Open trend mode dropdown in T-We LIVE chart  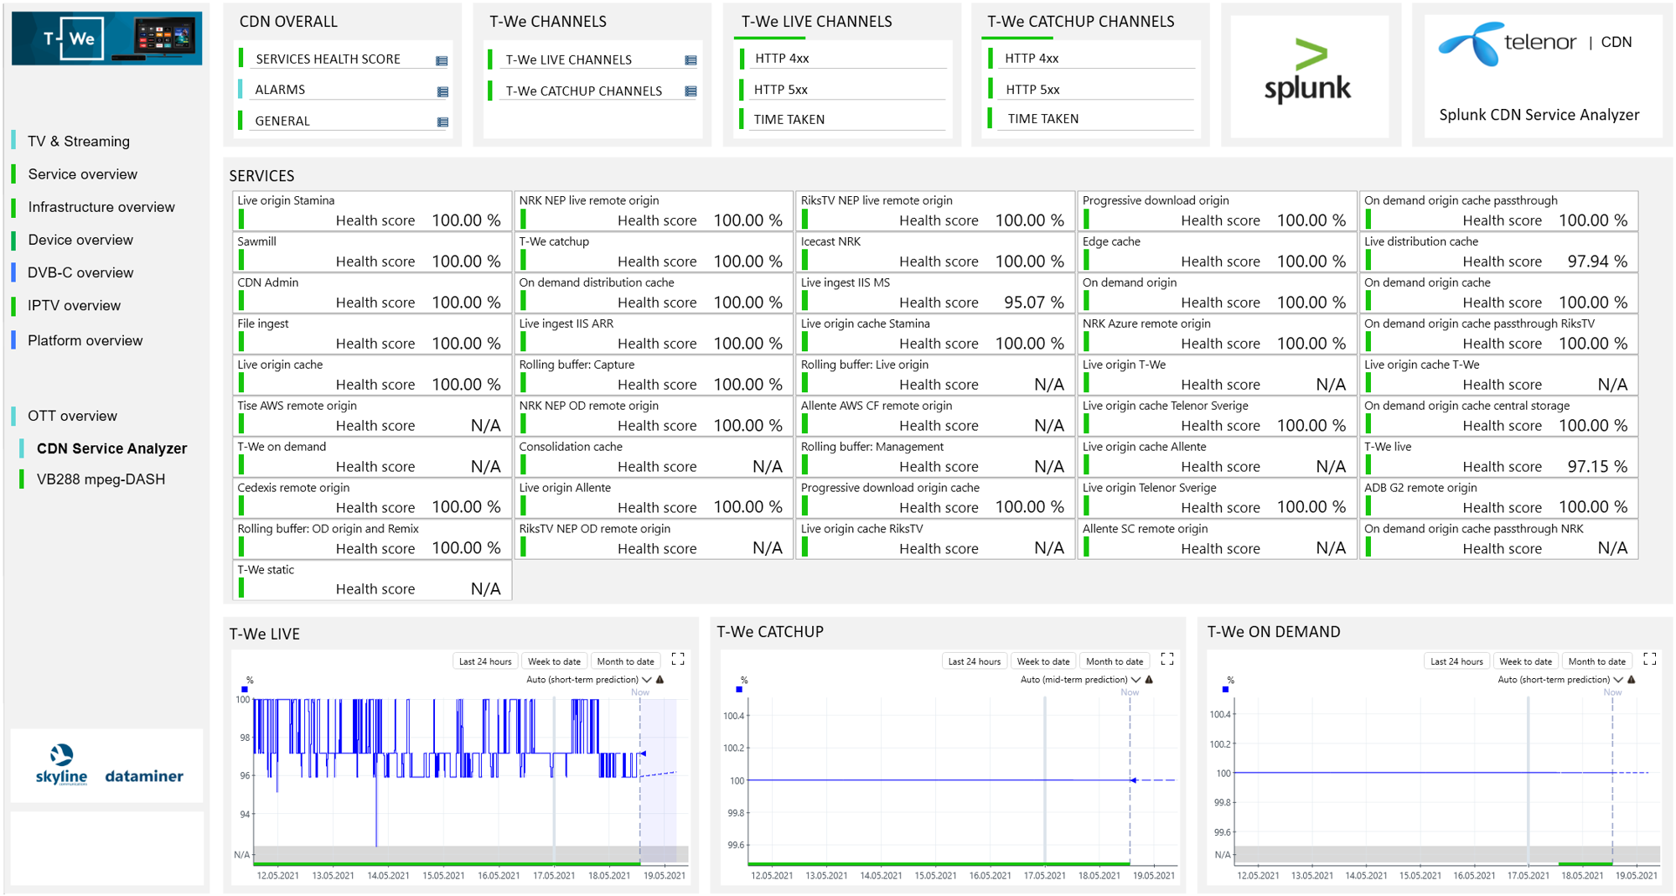pos(588,680)
